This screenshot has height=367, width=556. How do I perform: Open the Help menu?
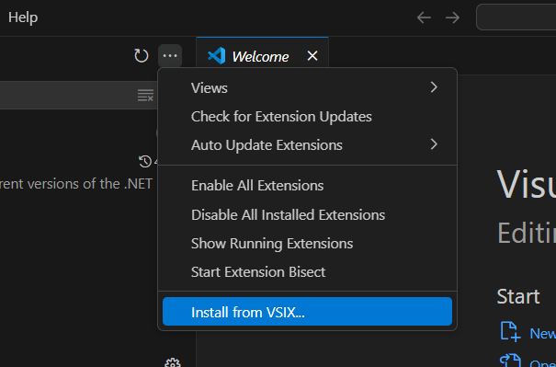click(23, 17)
